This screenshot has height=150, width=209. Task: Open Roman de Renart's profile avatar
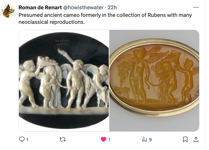[9, 11]
